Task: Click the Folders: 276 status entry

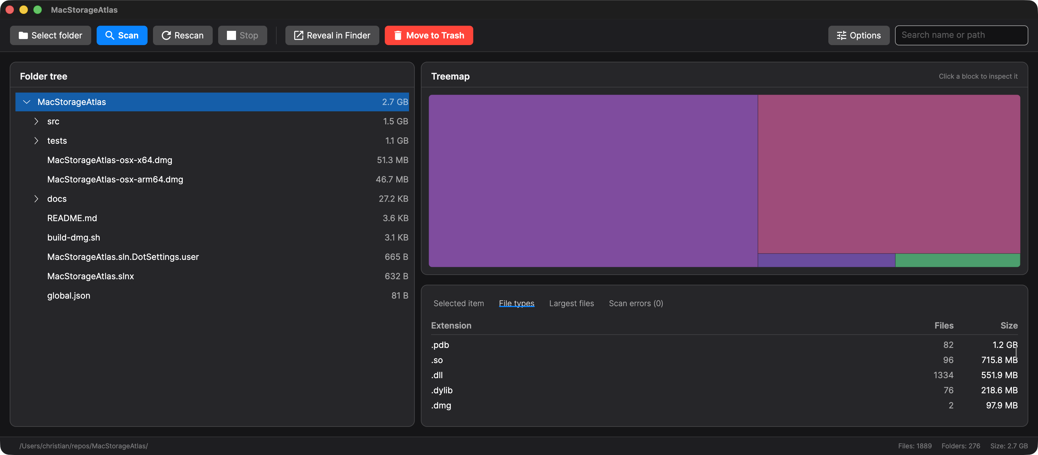Action: [961, 446]
